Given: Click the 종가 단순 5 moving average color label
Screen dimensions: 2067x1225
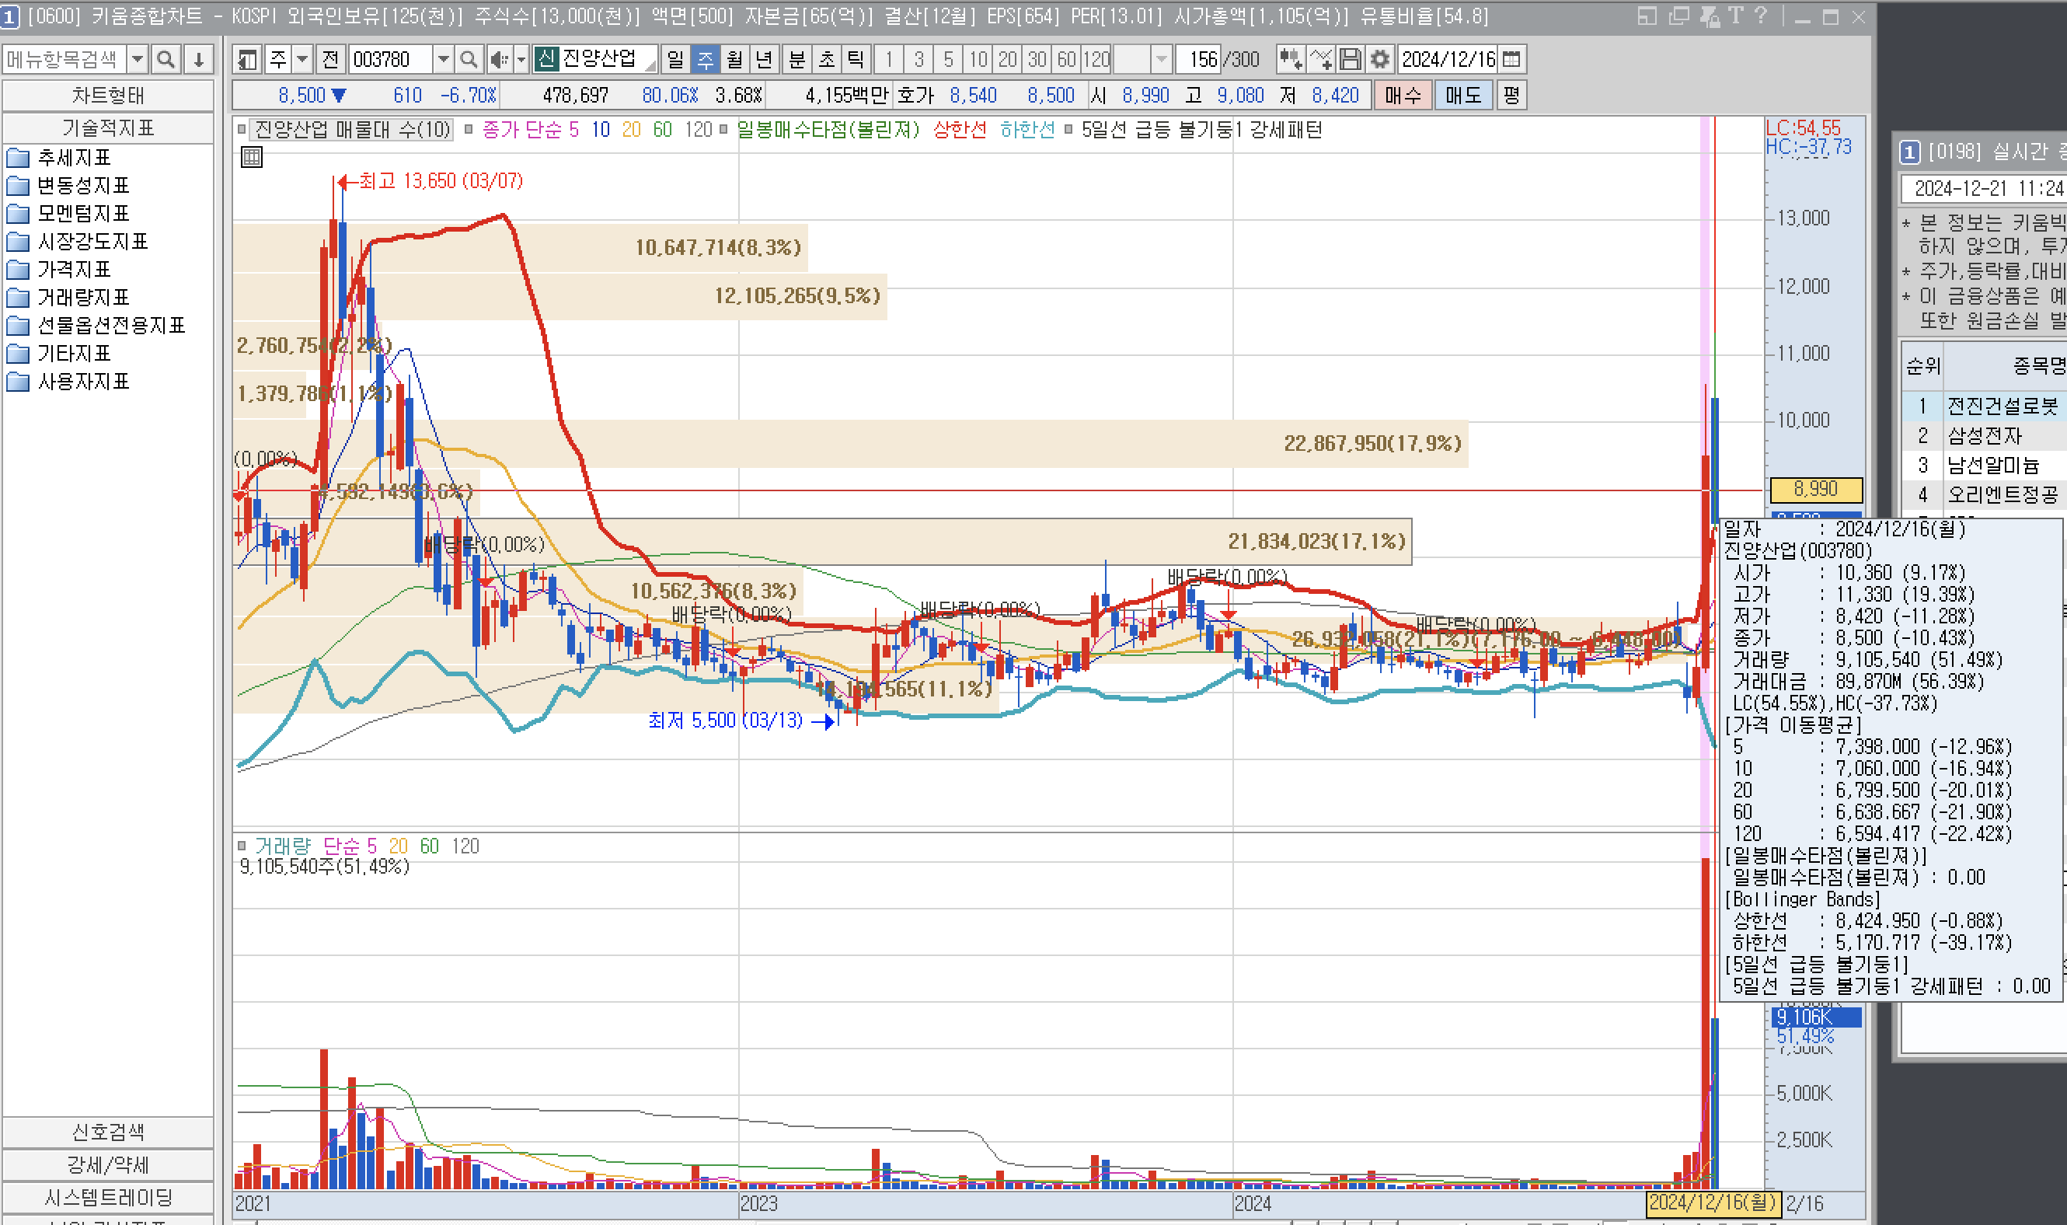Looking at the screenshot, I should (x=530, y=130).
